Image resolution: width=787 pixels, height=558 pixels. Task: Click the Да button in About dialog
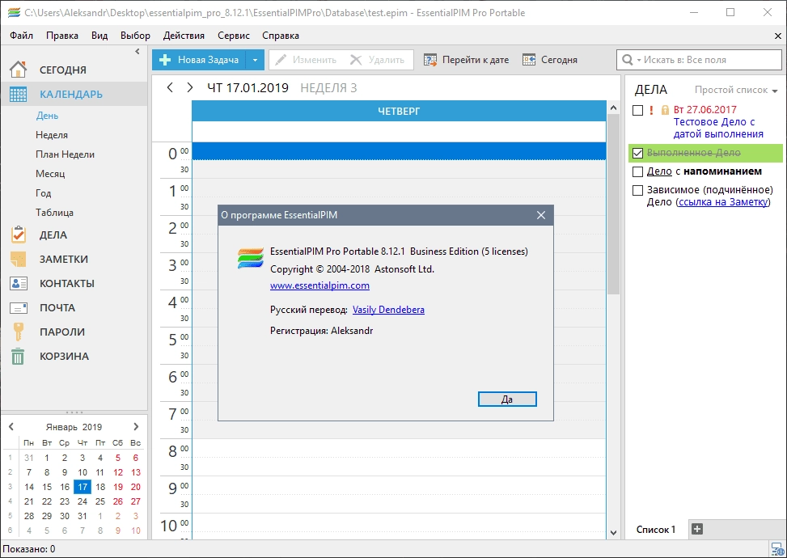click(507, 399)
